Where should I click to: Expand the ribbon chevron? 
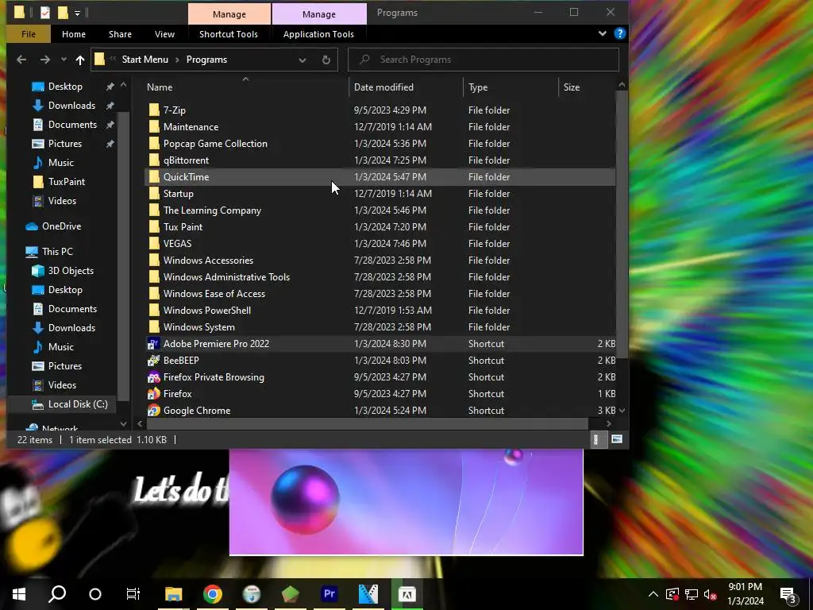pos(603,33)
